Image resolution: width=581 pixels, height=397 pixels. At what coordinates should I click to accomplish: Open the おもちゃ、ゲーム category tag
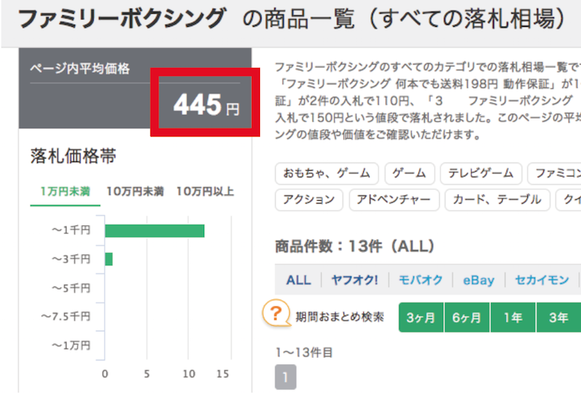tap(327, 173)
